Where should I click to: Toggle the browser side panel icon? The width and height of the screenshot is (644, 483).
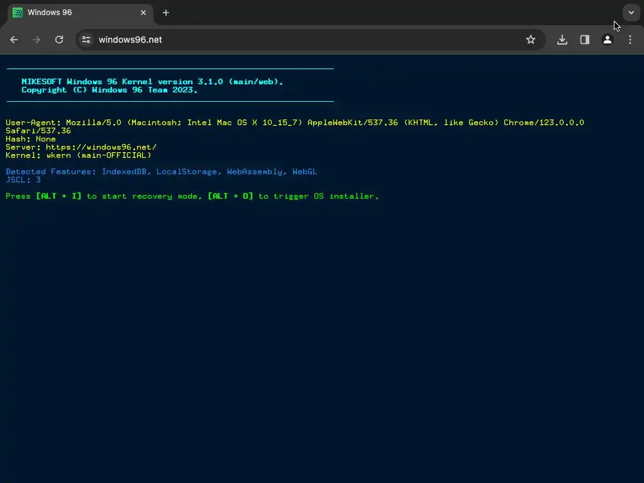(x=585, y=40)
